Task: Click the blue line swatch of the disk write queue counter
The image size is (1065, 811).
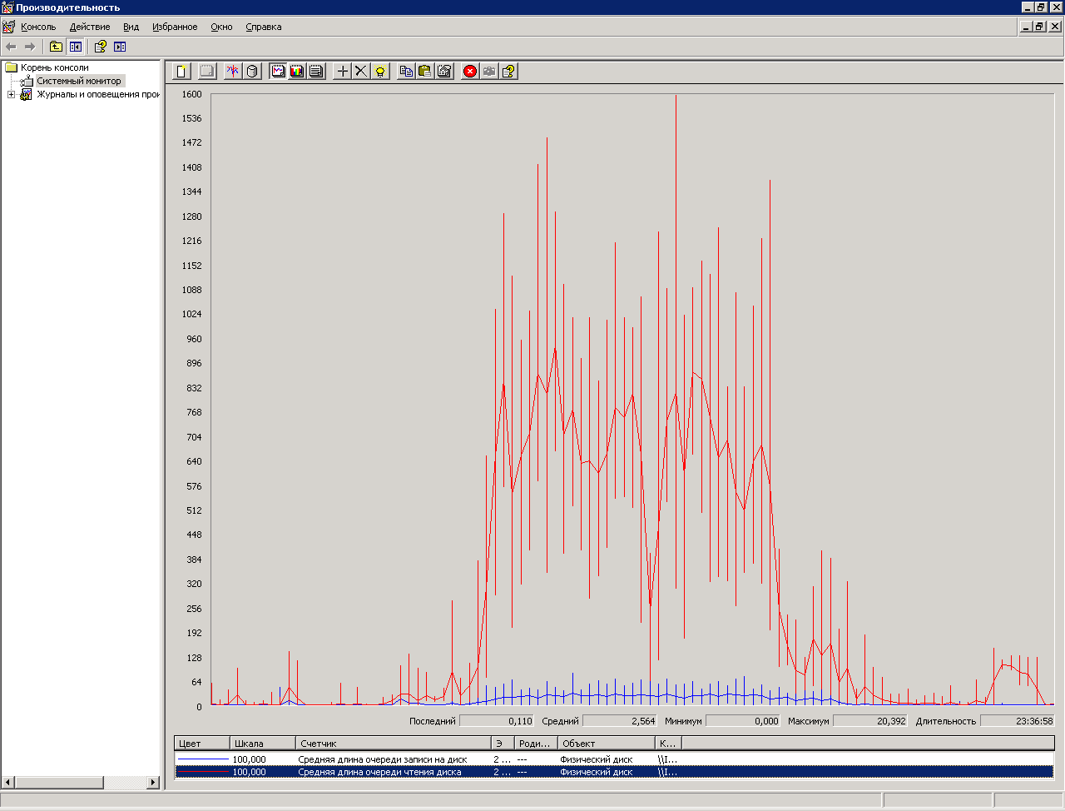Action: click(203, 759)
